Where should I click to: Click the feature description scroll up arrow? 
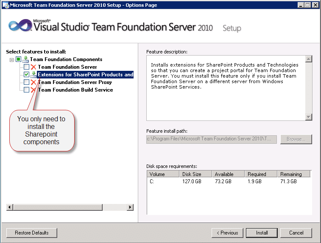[309, 59]
